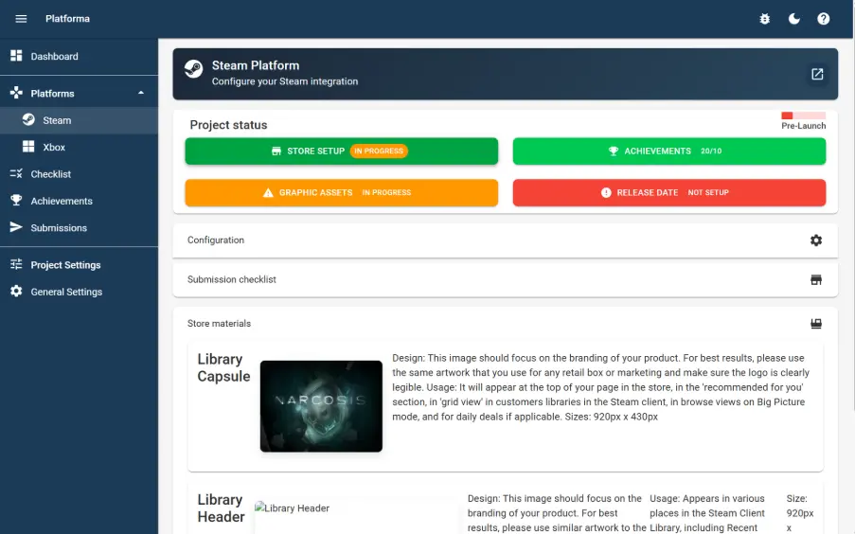Click the Release Date not setup button
The image size is (855, 534).
pyautogui.click(x=668, y=193)
